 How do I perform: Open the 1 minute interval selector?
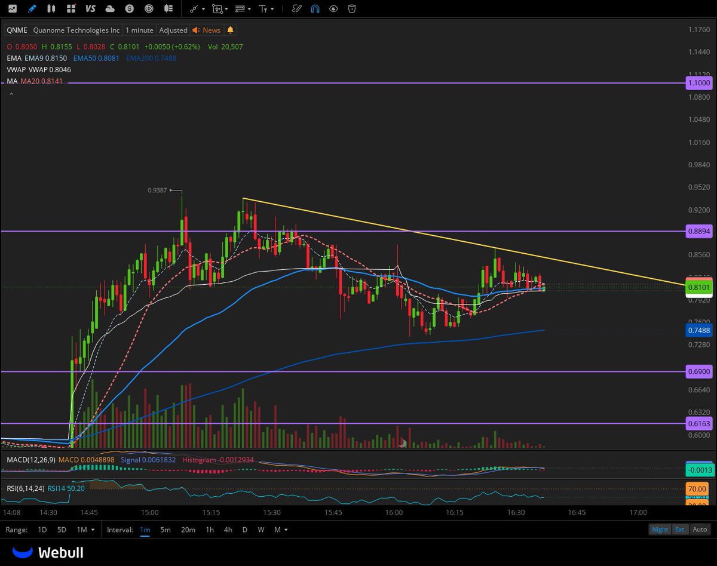(x=139, y=30)
